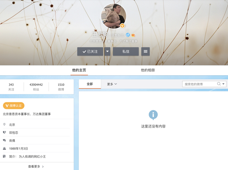Click the magnifier search icon
The image size is (228, 170).
(x=219, y=84)
